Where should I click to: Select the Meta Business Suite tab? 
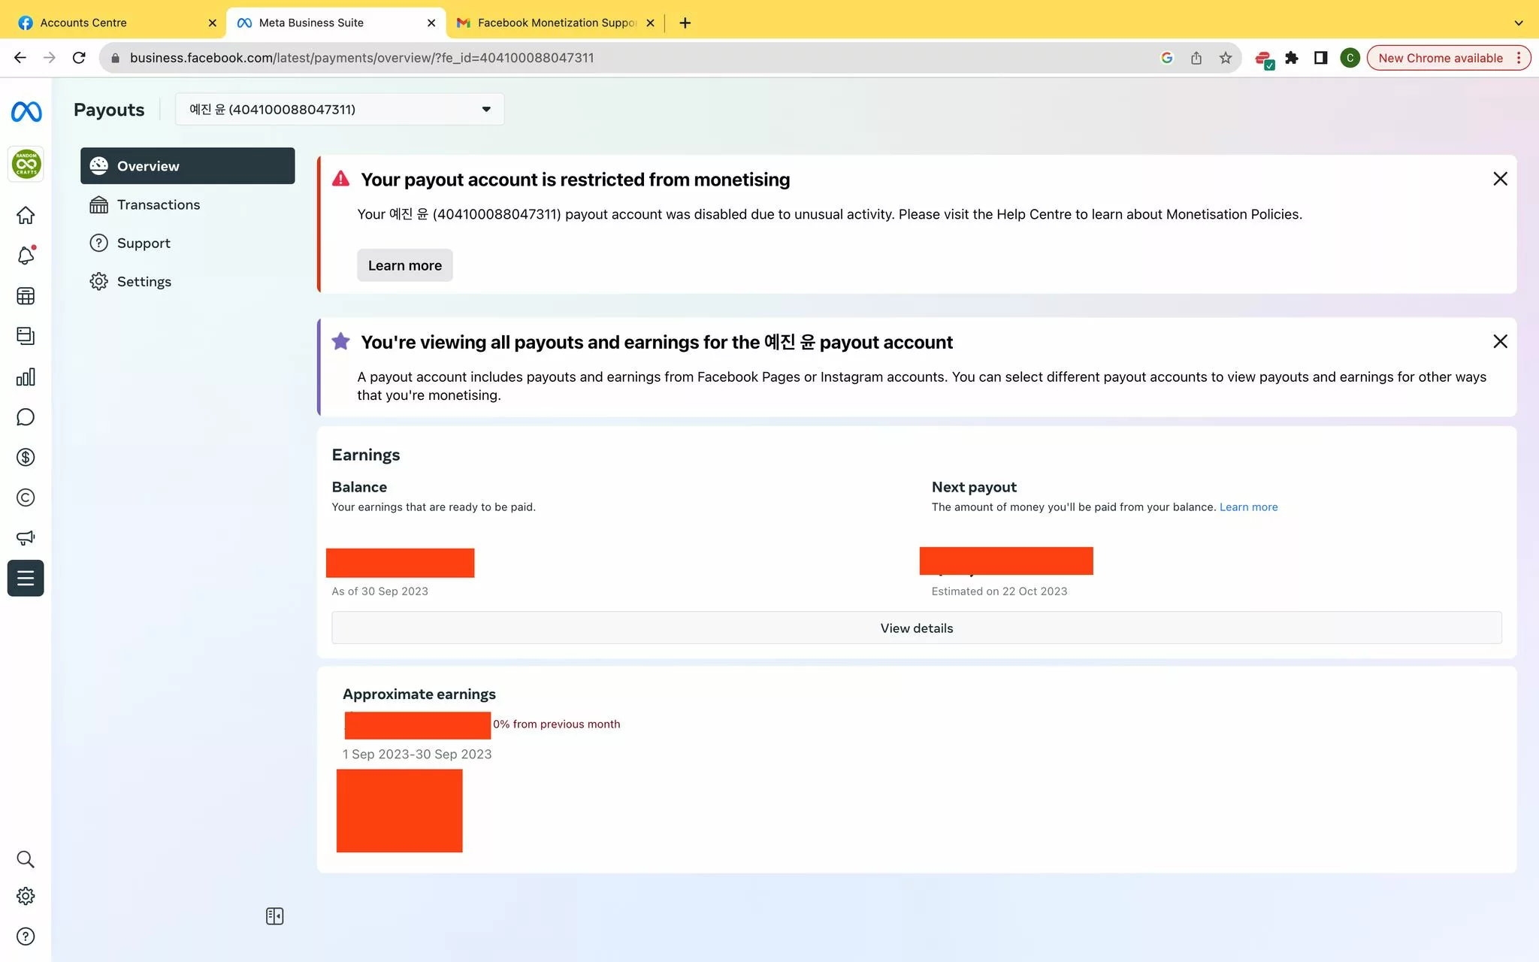tap(336, 23)
